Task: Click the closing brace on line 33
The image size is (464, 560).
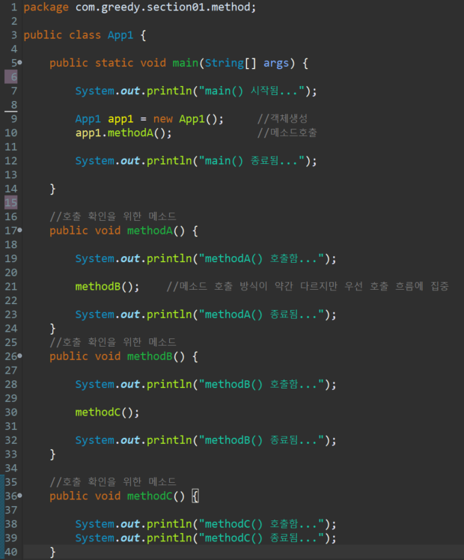Action: [52, 454]
